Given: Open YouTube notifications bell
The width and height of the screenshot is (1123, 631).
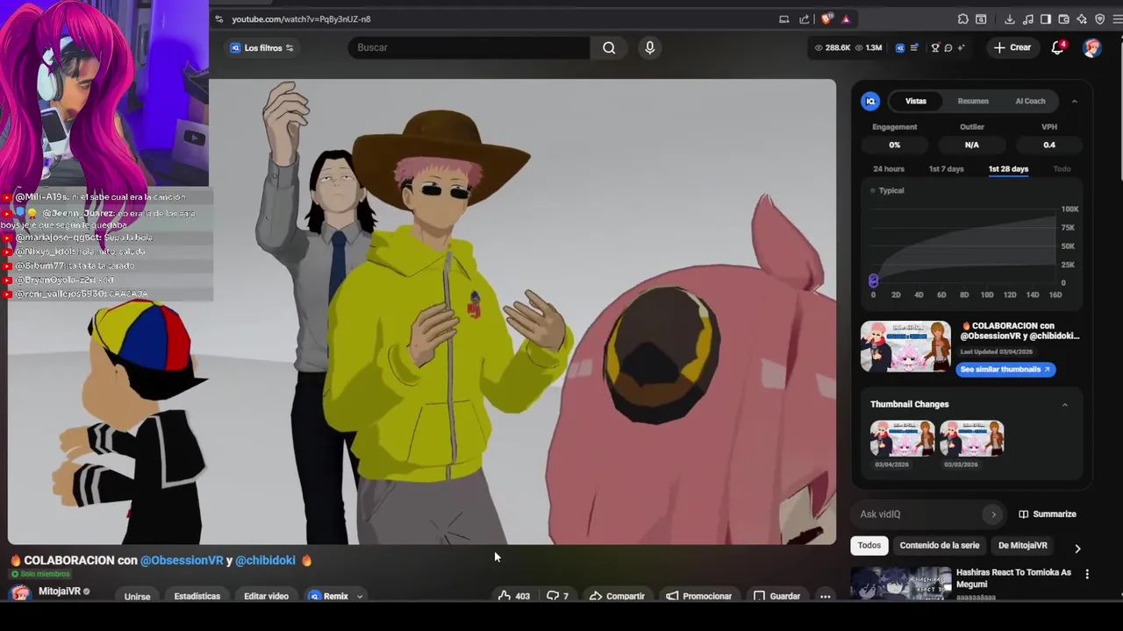Looking at the screenshot, I should (1058, 47).
